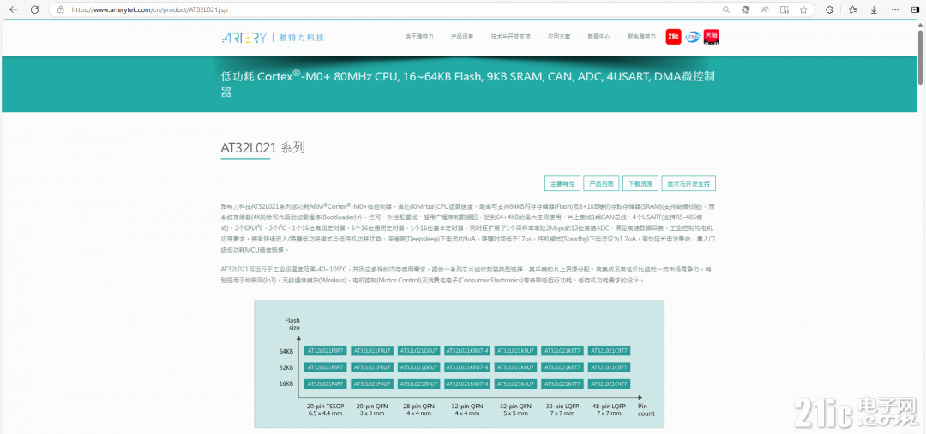The image size is (926, 434).
Task: Click the ARTERY 雅特力科技 logo
Action: 273,37
